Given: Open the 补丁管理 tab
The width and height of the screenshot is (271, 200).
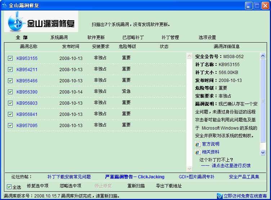Looking at the screenshot, I should [170, 38].
